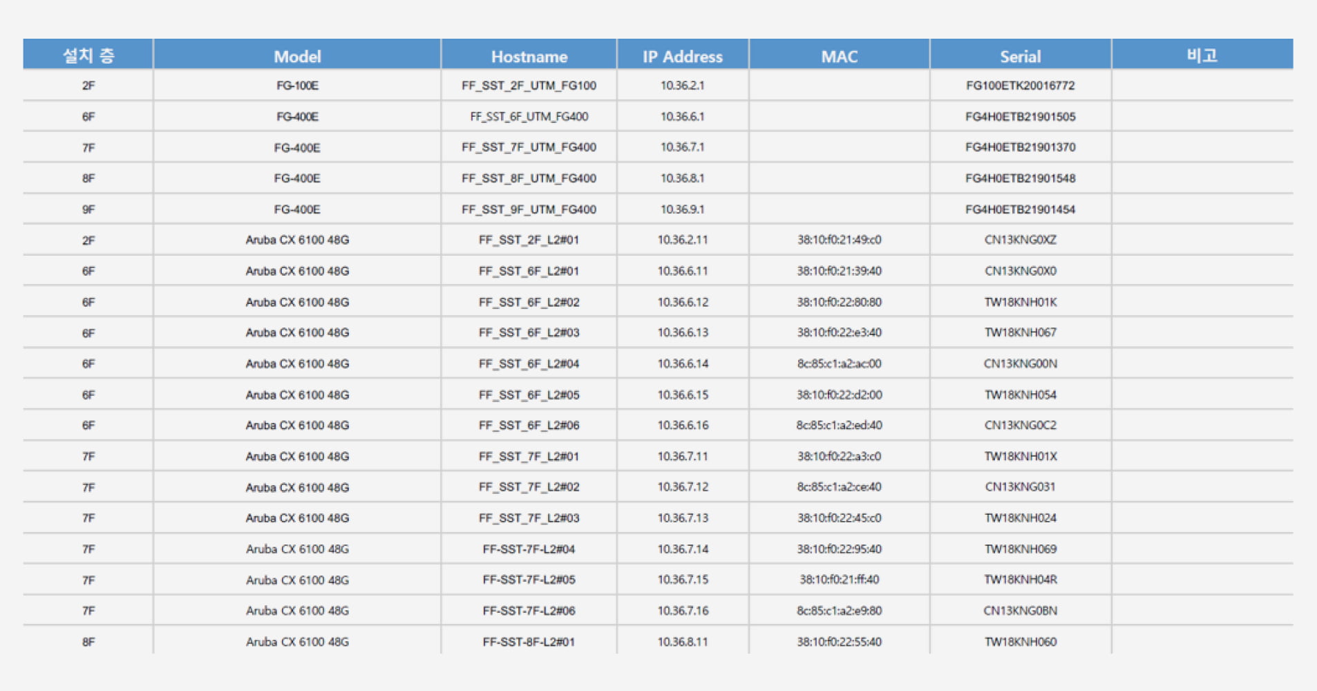Click the MAC column header

point(839,56)
